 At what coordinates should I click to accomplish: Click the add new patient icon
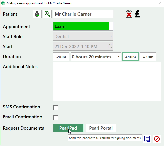[37, 14]
